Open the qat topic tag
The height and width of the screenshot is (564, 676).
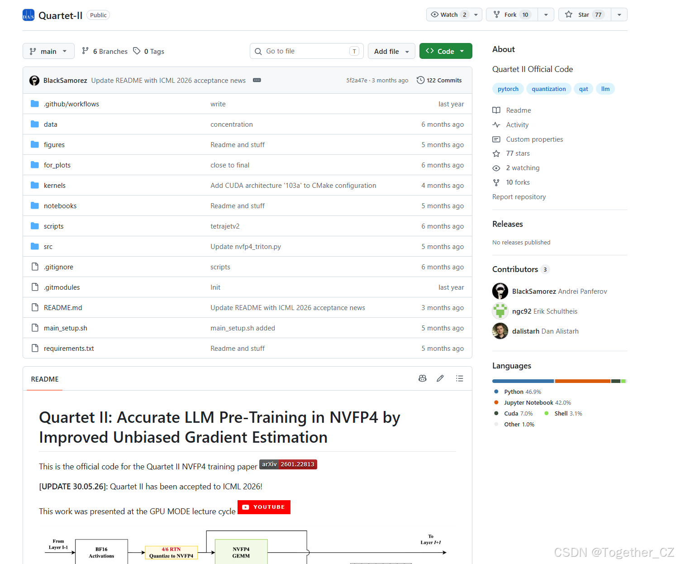[x=584, y=89]
